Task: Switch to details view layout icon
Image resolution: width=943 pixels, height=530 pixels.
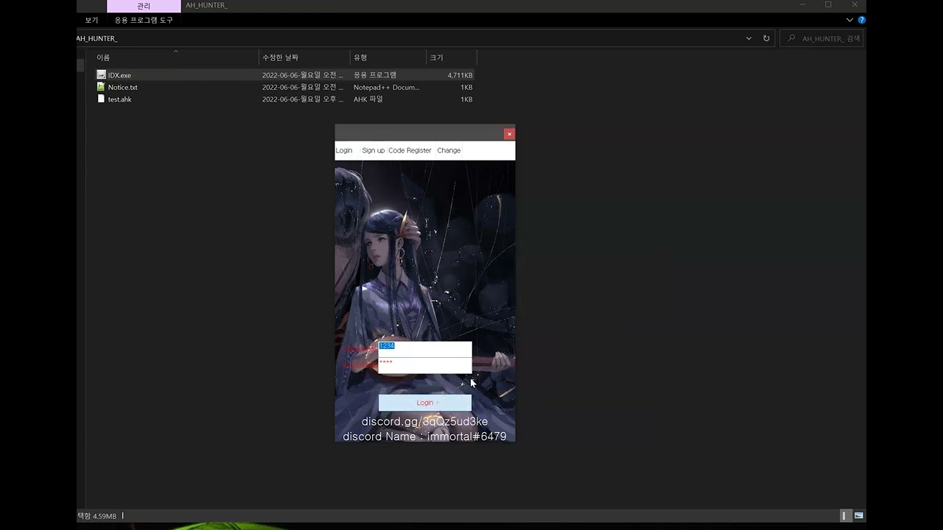Action: [x=846, y=516]
